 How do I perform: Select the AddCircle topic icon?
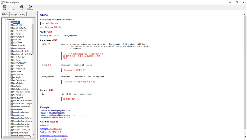pyautogui.click(x=11, y=34)
